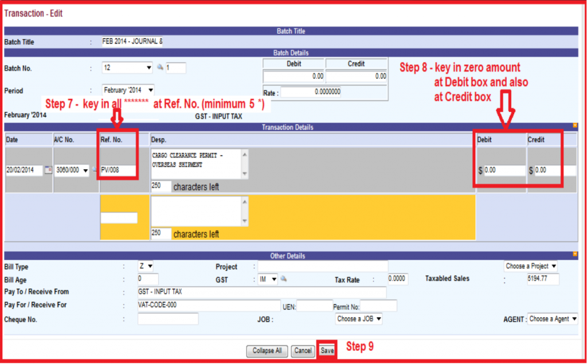Click the Collapse All button

click(x=267, y=351)
